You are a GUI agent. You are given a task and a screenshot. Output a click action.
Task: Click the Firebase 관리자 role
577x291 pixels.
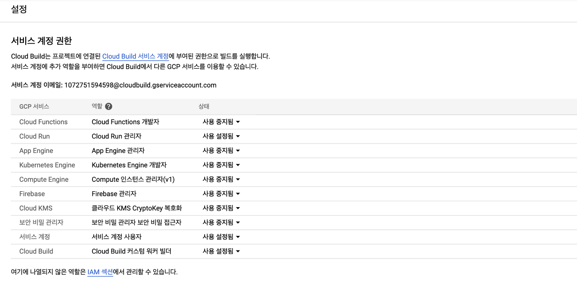(x=114, y=194)
